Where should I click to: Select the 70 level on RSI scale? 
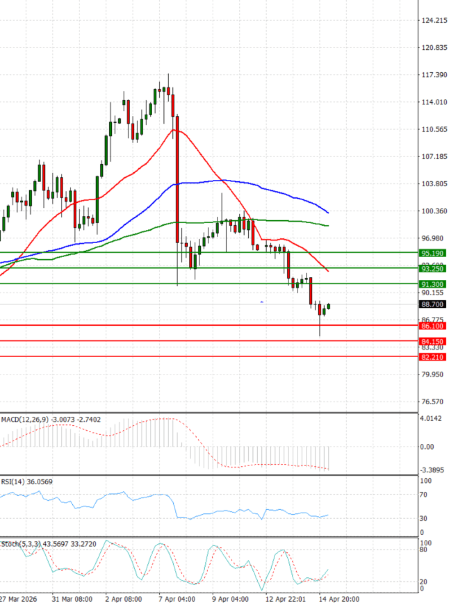point(423,495)
